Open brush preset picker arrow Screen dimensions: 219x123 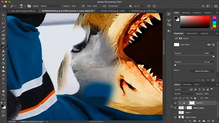[x=25, y=6]
